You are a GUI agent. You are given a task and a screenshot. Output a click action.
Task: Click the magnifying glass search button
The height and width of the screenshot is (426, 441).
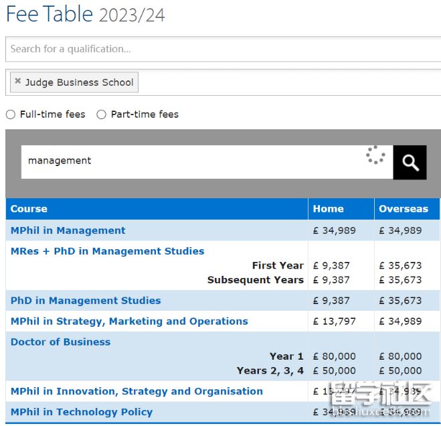pyautogui.click(x=410, y=162)
